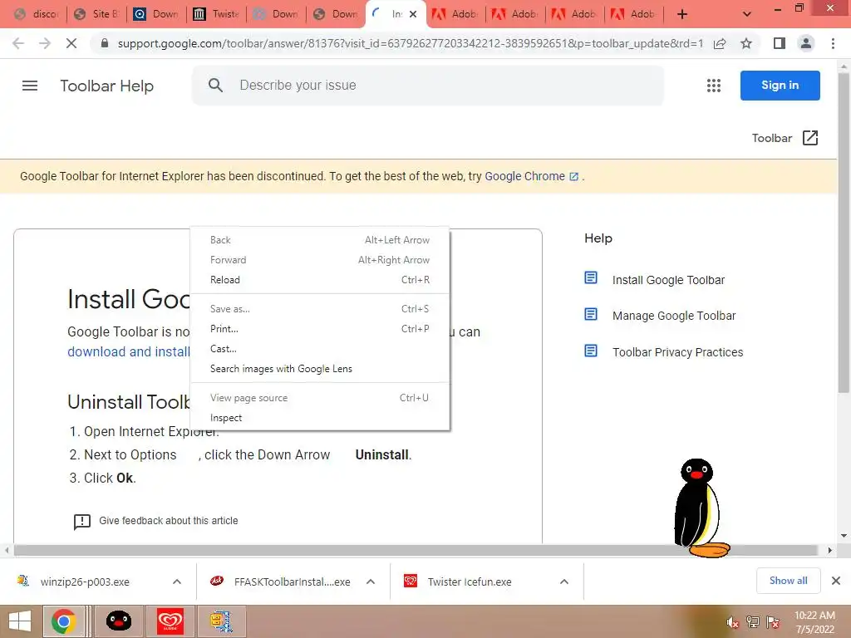The image size is (851, 638).
Task: Click the padlock site info icon
Action: pos(105,43)
